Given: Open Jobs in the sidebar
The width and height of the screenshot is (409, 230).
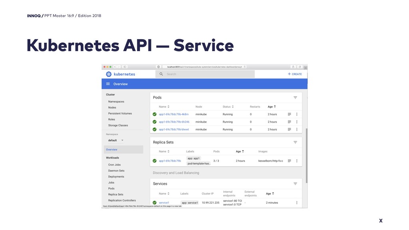Looking at the screenshot, I should point(111,182).
